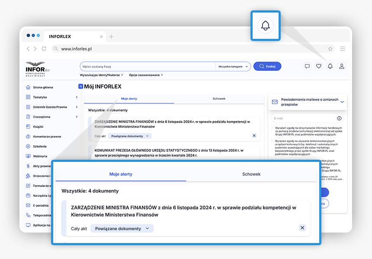Check the telecommunication devices marketing consent

(273, 141)
